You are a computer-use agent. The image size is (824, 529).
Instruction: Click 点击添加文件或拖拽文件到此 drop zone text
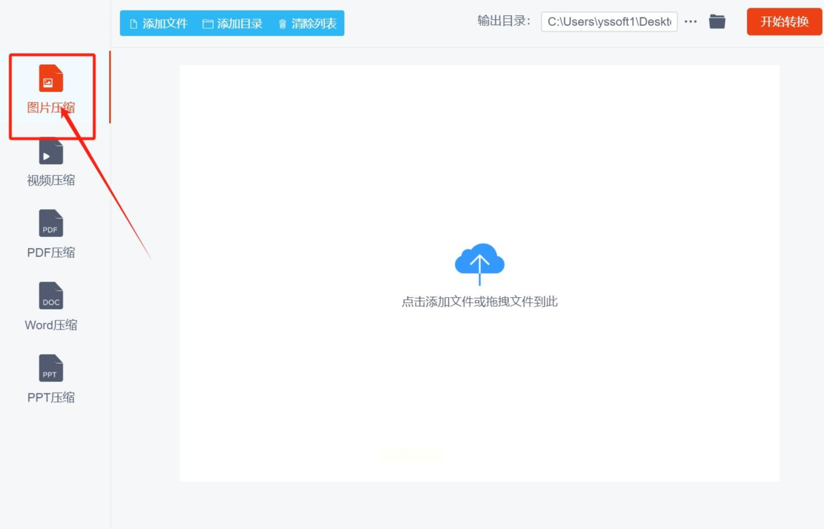click(x=479, y=302)
